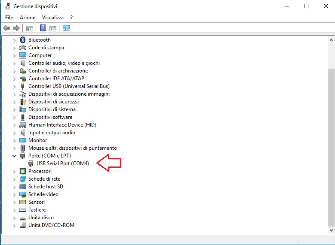Screen dimensions: 335x245
Task: Expand the Processori category chevron
Action: tap(14, 172)
